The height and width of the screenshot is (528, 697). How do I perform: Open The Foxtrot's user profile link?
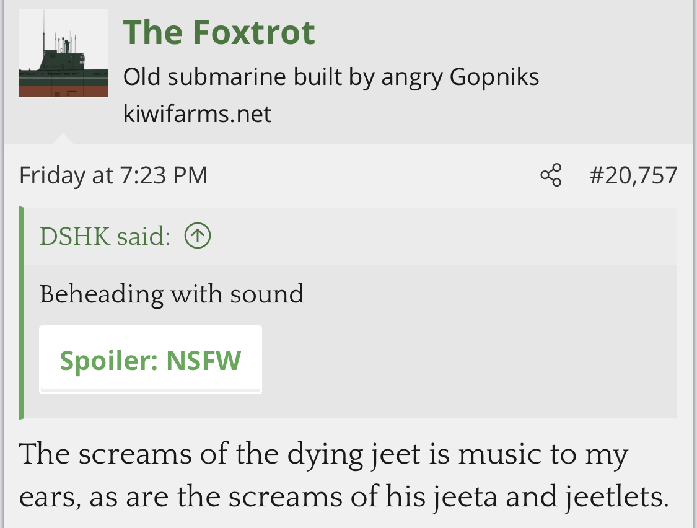click(219, 32)
